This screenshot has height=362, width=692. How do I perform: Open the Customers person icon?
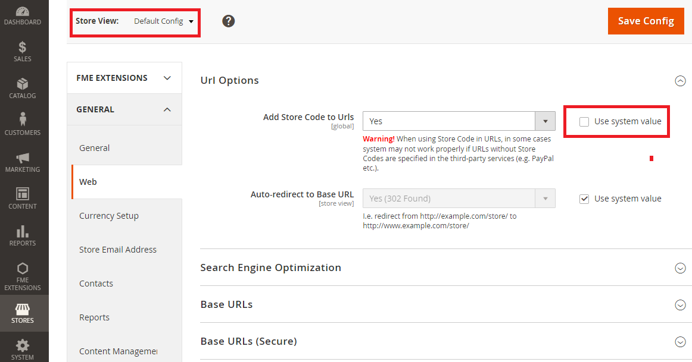pos(23,120)
